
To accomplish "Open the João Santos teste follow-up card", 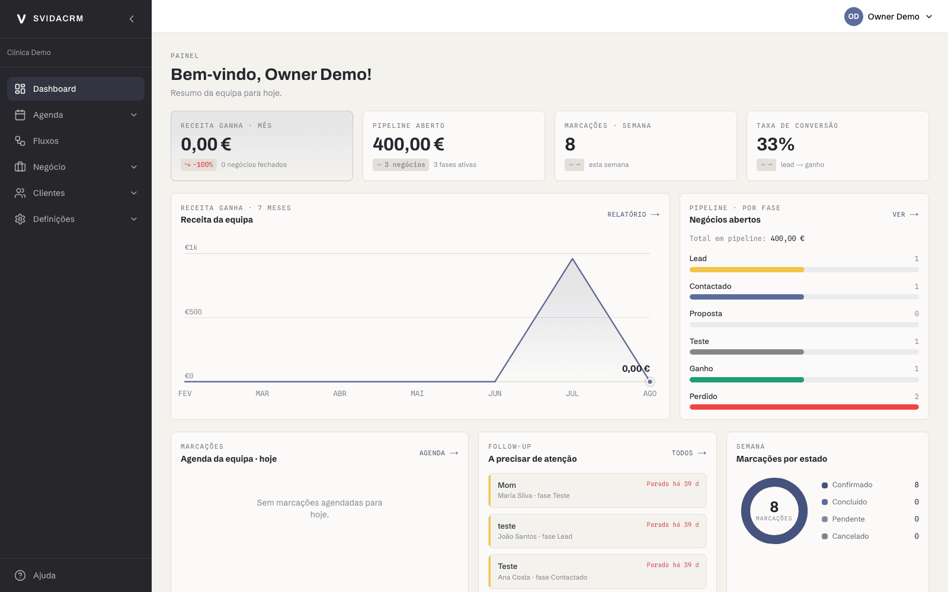I will pyautogui.click(x=598, y=531).
